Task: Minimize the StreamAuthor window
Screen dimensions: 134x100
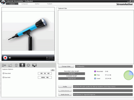Action: (x=128, y=1)
